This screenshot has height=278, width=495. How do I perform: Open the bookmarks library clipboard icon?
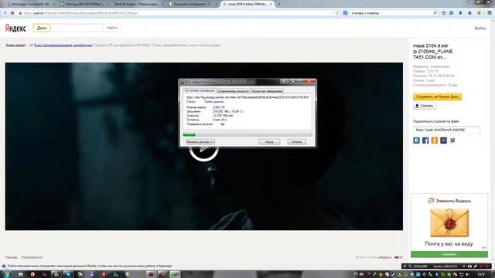[452, 13]
